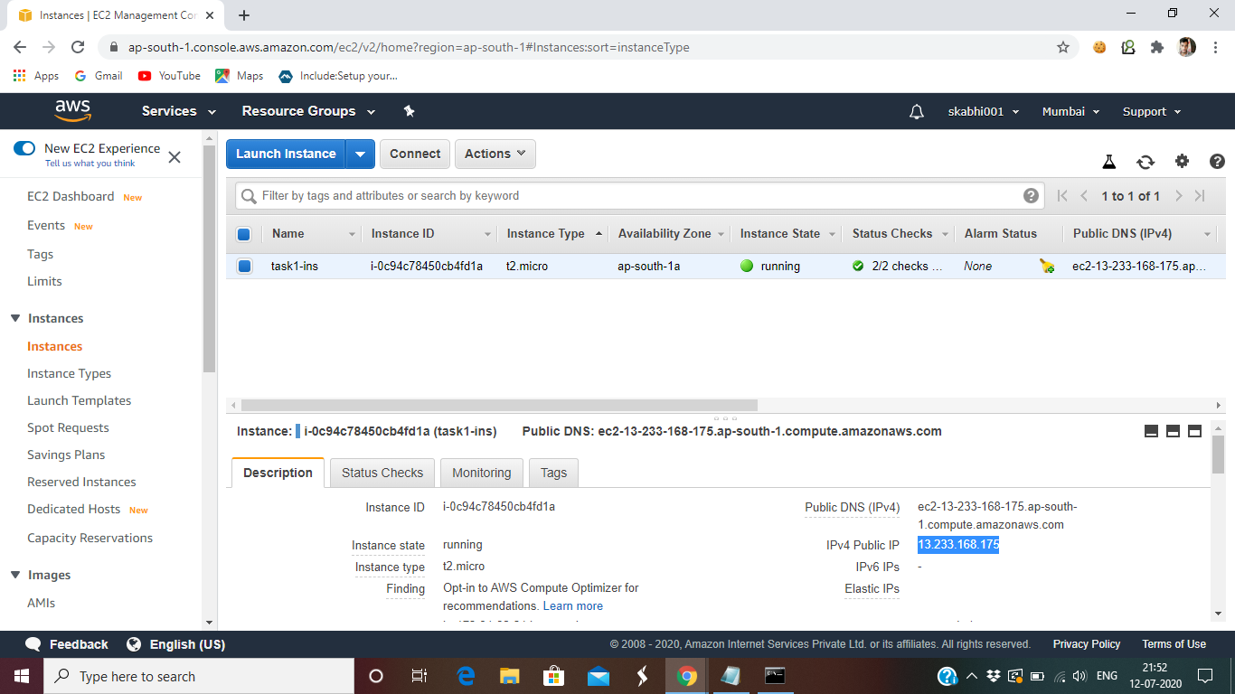1235x694 pixels.
Task: Open Spot Requests in sidebar
Action: 68,427
